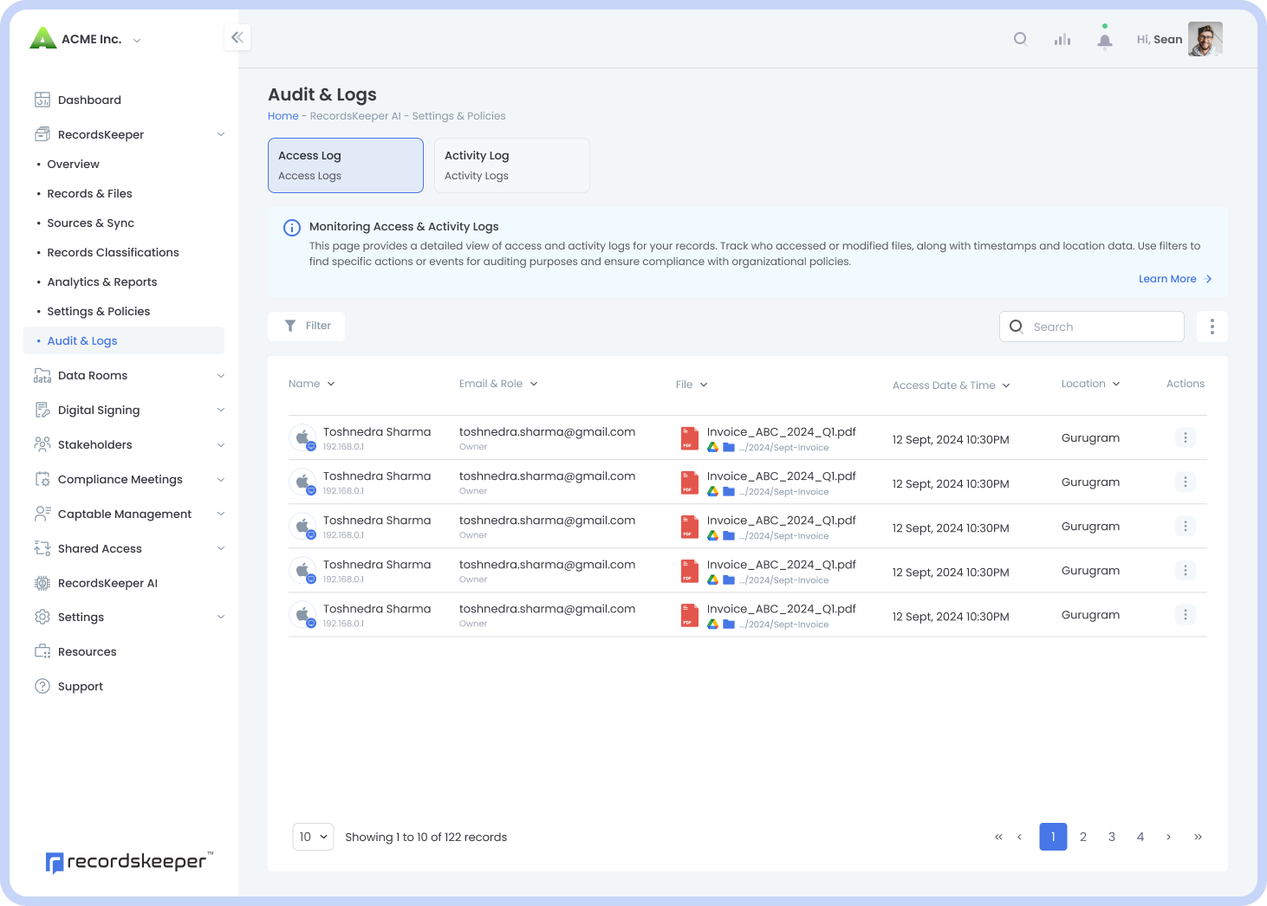1267x906 pixels.
Task: Click the Compliance Meetings calendar icon
Action: click(42, 479)
